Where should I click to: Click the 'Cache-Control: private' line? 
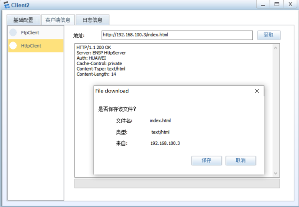99,64
